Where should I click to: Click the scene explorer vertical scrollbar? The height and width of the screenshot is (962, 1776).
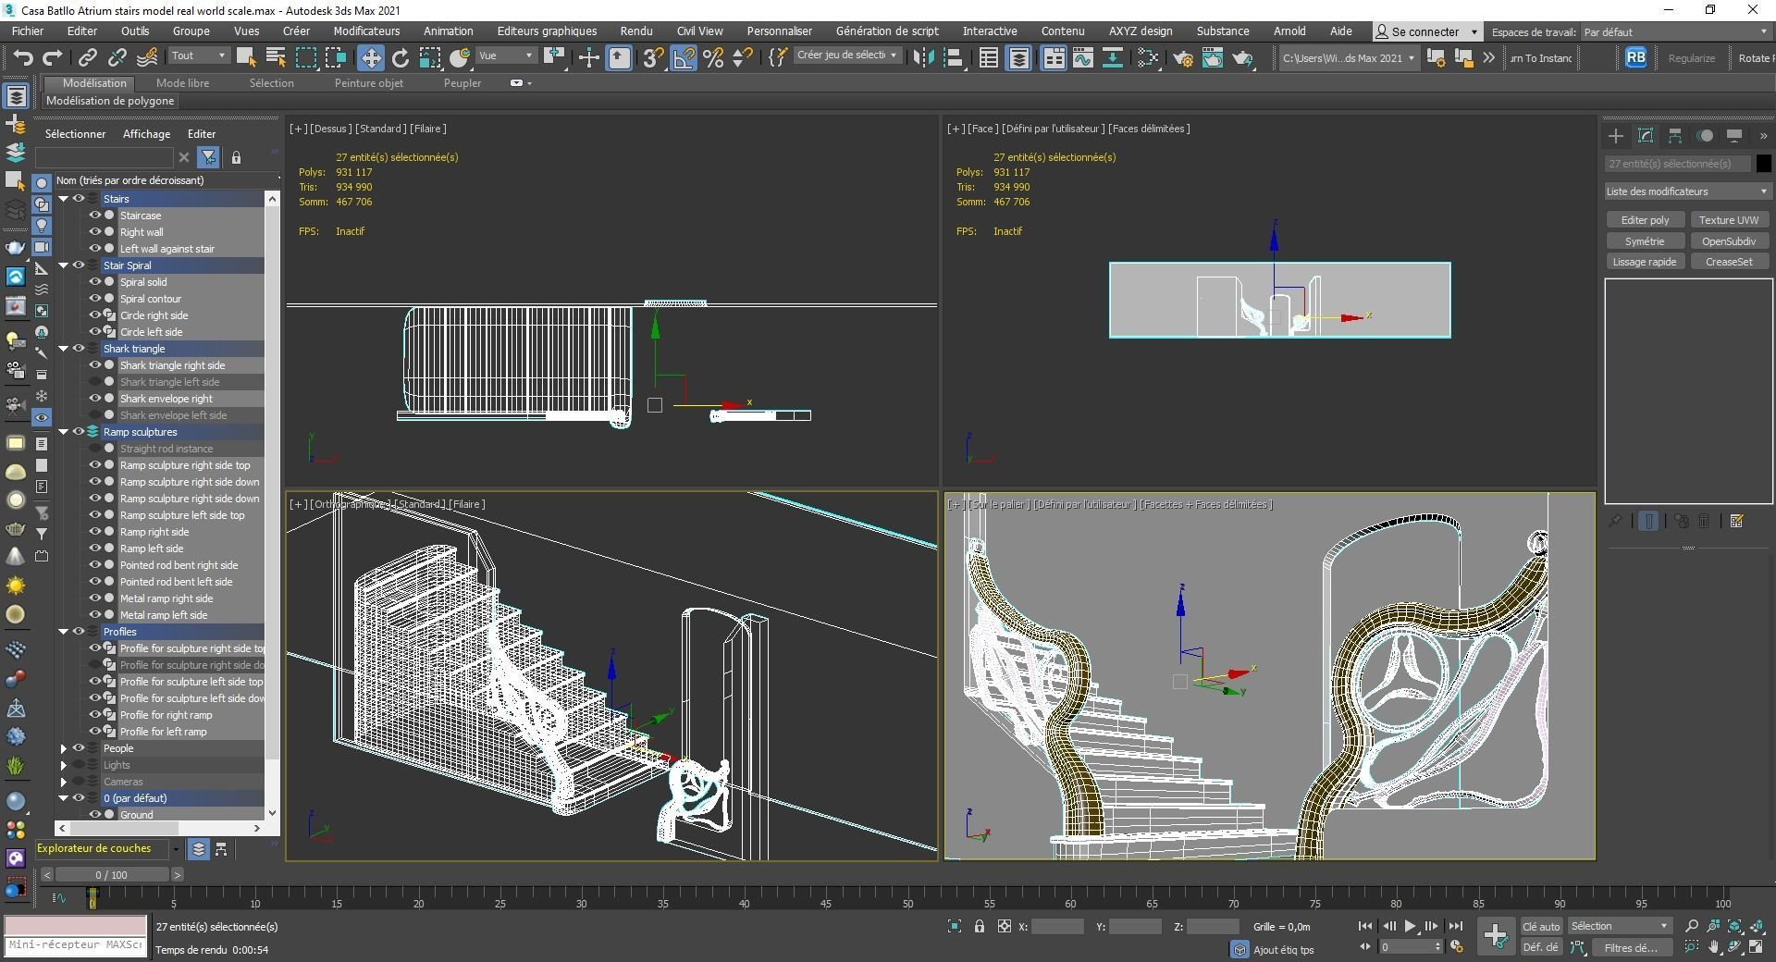coord(271,509)
